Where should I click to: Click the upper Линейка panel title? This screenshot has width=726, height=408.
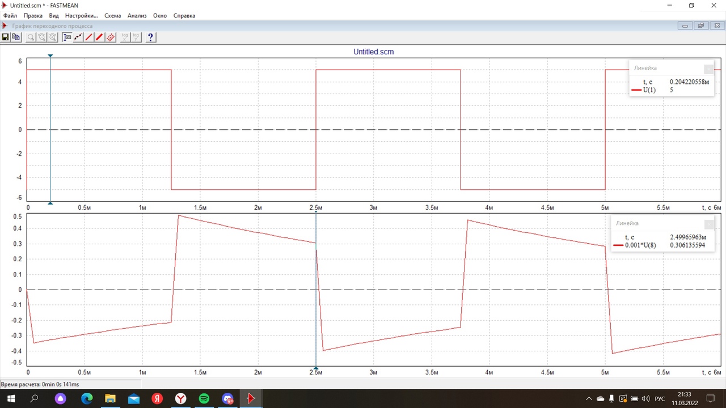click(x=645, y=68)
